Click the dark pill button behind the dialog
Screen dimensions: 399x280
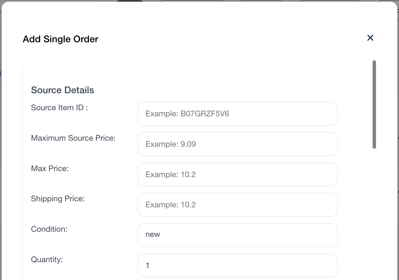pyautogui.click(x=130, y=1)
